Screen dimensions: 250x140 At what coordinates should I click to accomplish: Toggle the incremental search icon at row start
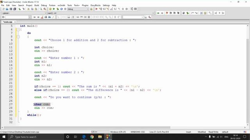coord(3,17)
